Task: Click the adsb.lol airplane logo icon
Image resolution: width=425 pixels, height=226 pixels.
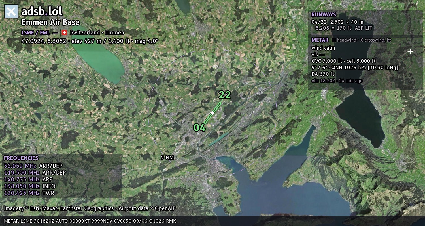Action: tap(11, 12)
